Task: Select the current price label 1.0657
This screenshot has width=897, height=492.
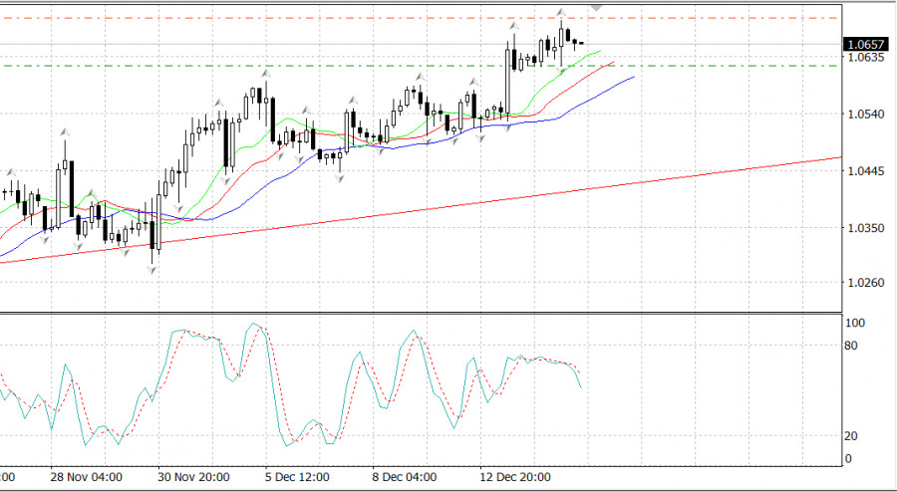Action: tap(863, 44)
